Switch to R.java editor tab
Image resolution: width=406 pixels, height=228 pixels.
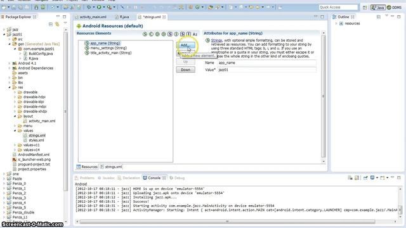click(x=122, y=17)
